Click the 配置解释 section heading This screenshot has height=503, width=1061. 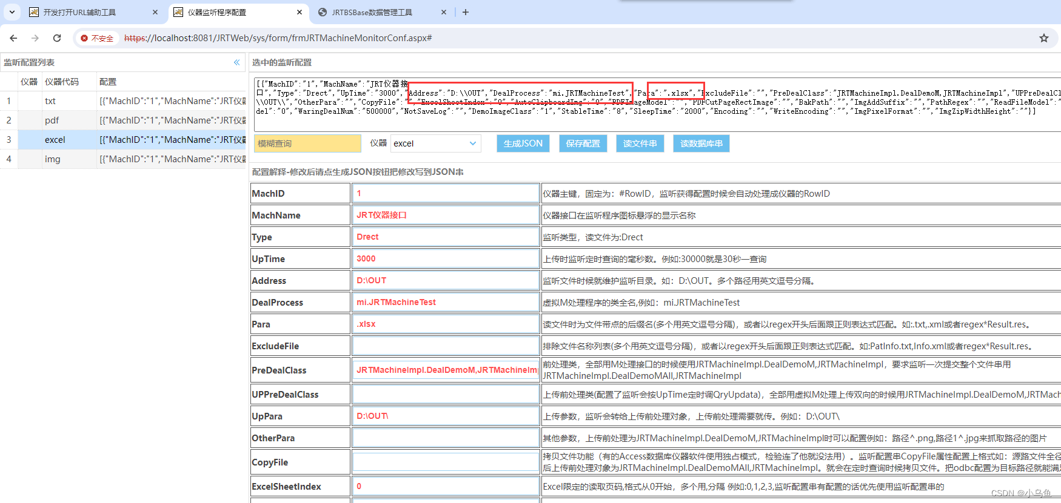coord(358,172)
